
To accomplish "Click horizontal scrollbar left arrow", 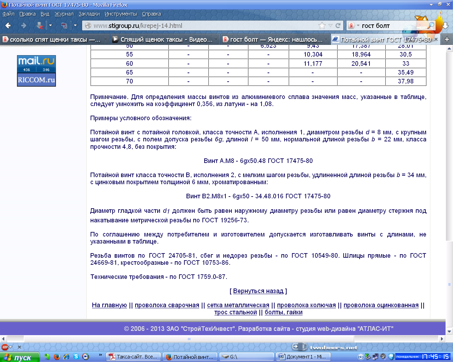I will pyautogui.click(x=3, y=339).
